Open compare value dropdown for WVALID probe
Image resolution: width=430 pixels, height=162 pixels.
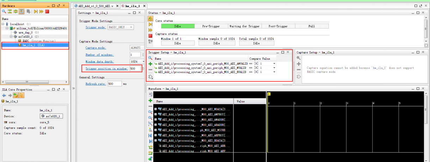pos(274,68)
